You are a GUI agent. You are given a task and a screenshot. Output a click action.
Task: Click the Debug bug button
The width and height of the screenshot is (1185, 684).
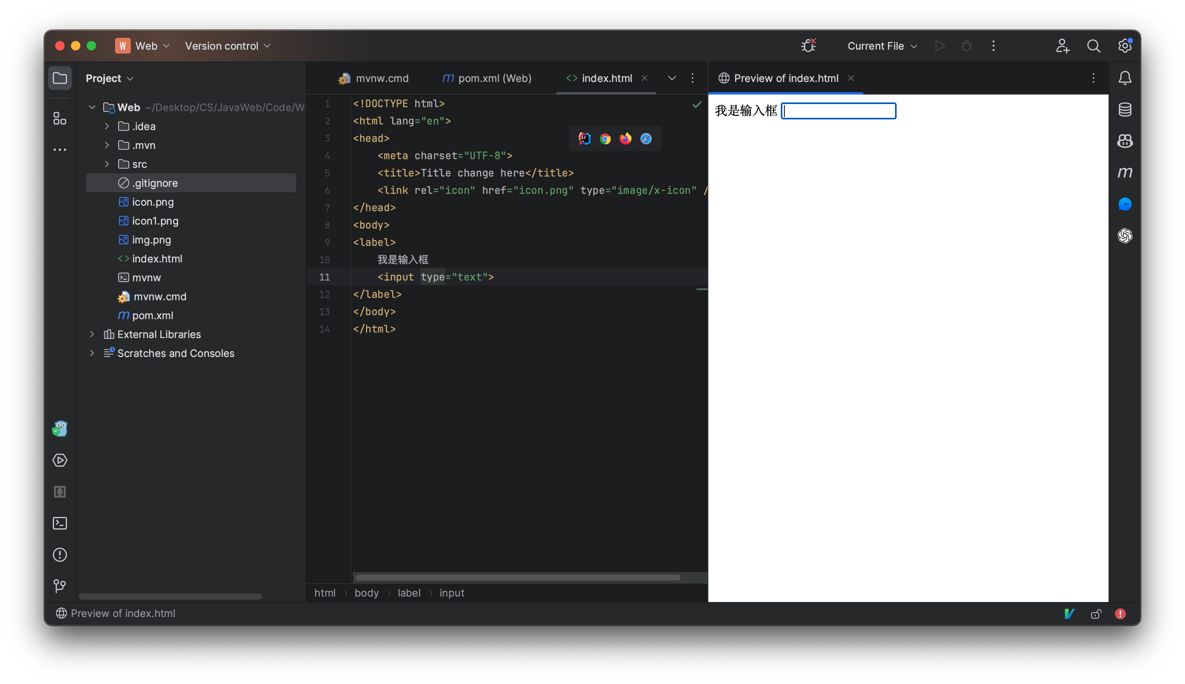[966, 46]
